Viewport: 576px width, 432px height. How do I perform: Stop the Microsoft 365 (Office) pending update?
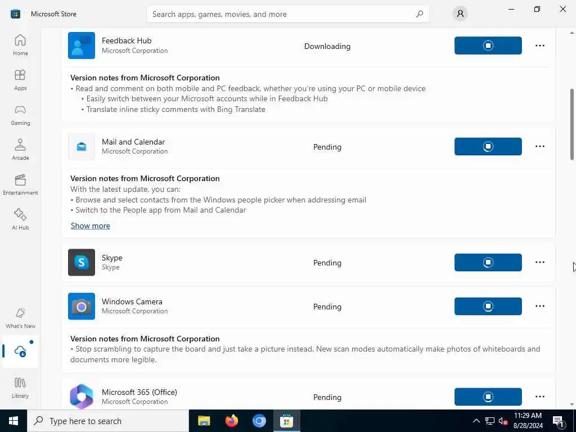[x=488, y=397]
